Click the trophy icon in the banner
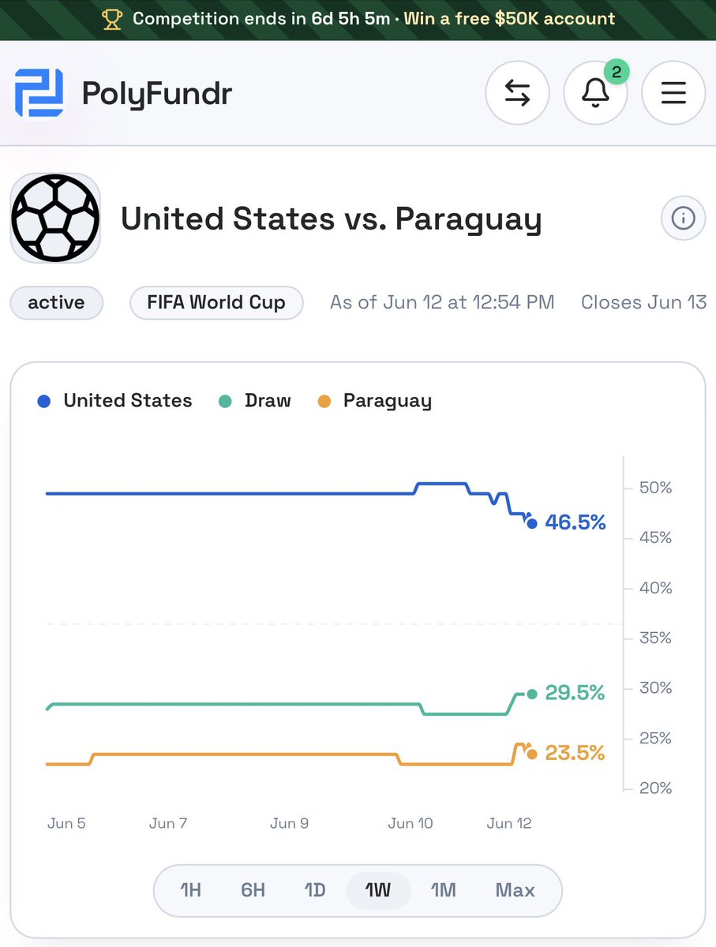716x947 pixels. coord(112,19)
